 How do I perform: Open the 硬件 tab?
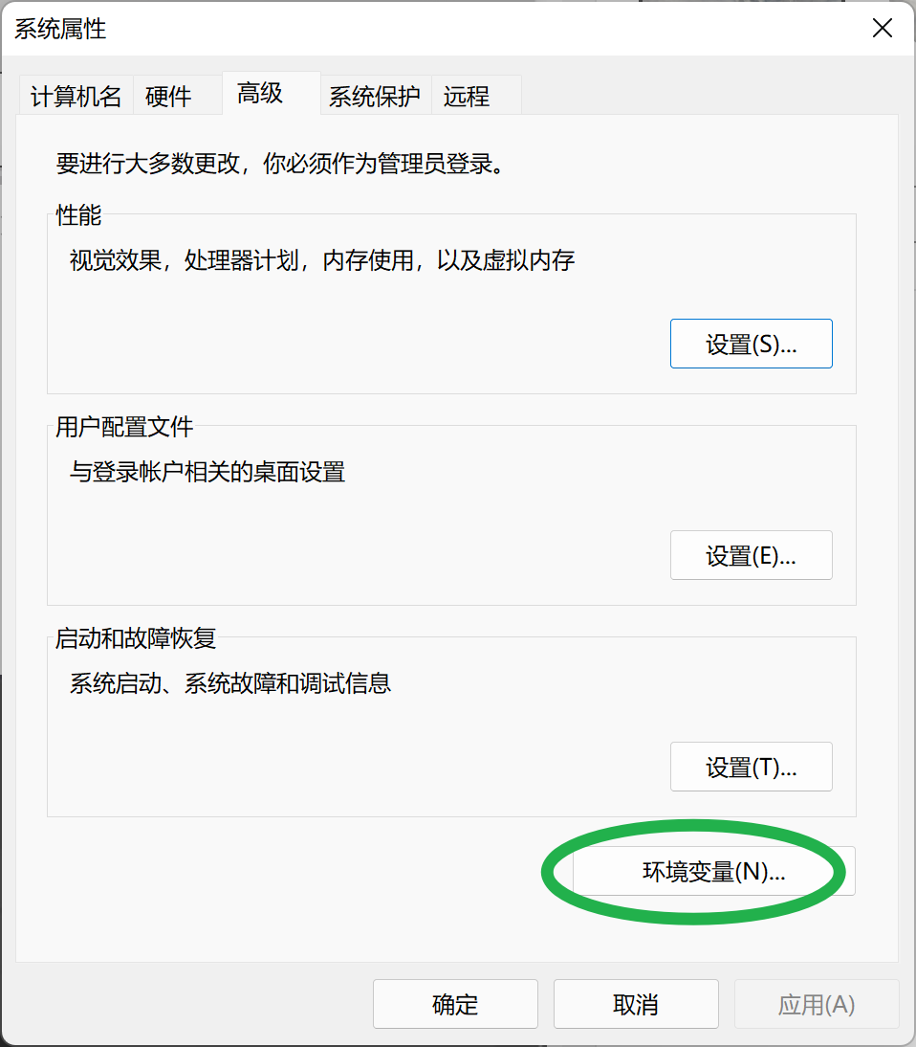pos(168,97)
